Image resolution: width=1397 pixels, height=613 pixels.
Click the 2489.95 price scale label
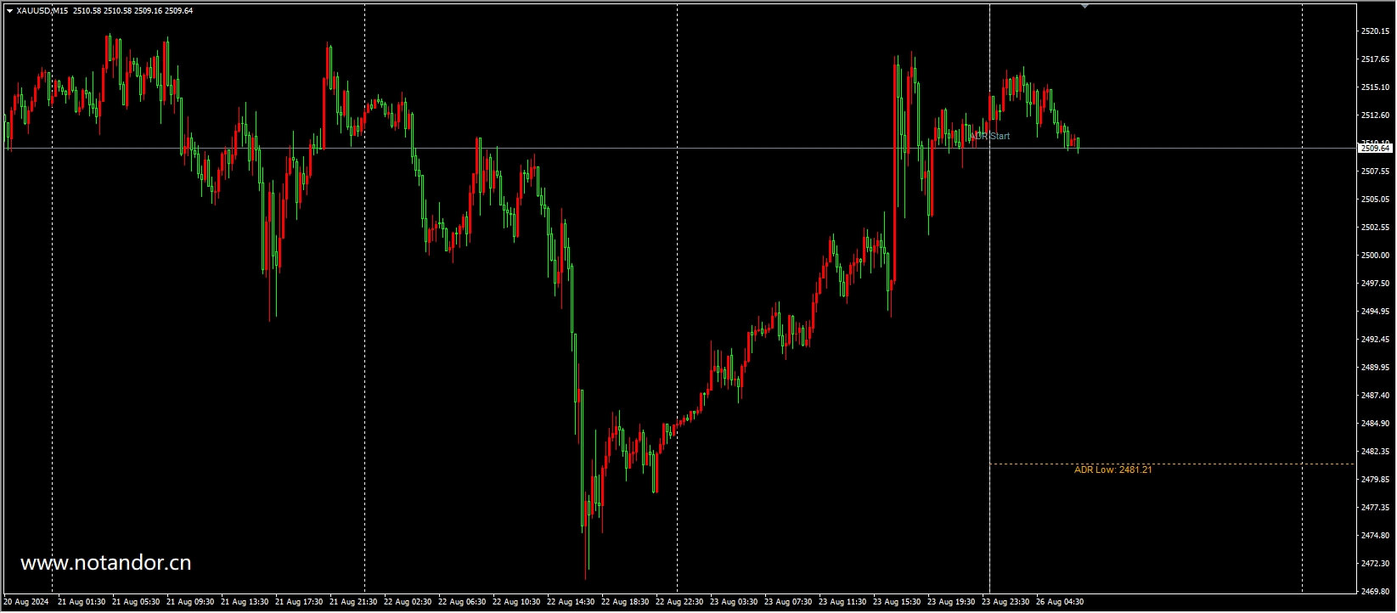(1375, 368)
